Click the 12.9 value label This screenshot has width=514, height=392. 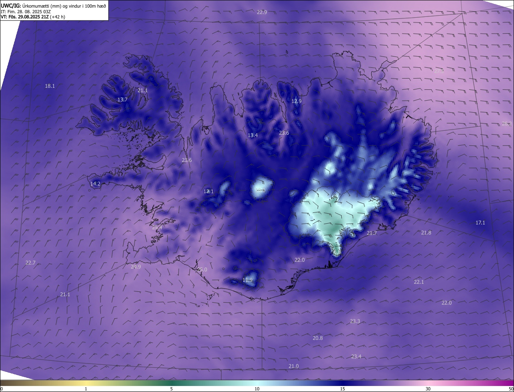point(296,101)
